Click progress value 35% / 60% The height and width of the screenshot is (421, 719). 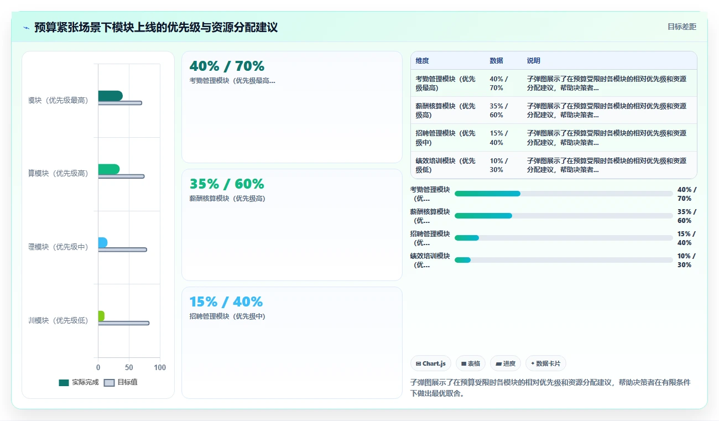click(x=687, y=216)
